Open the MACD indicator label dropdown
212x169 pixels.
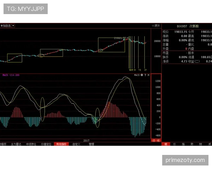11,75
